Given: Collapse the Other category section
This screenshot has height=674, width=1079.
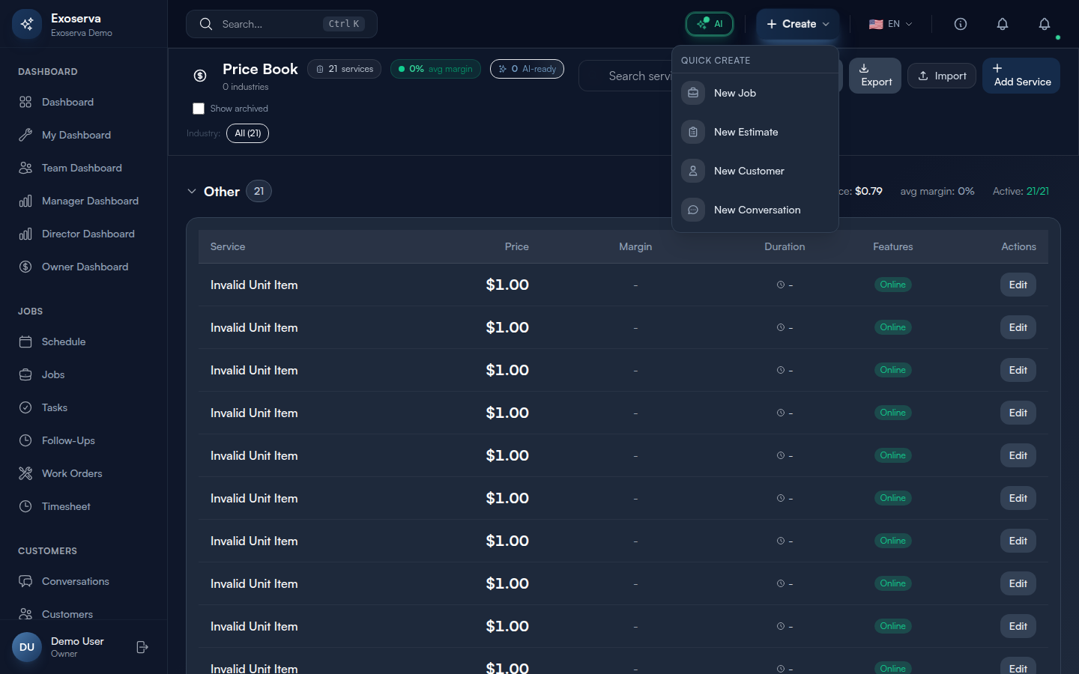Looking at the screenshot, I should [192, 192].
